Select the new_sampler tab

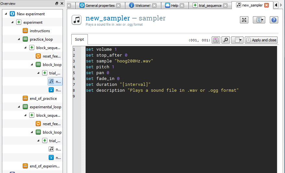tap(252, 5)
